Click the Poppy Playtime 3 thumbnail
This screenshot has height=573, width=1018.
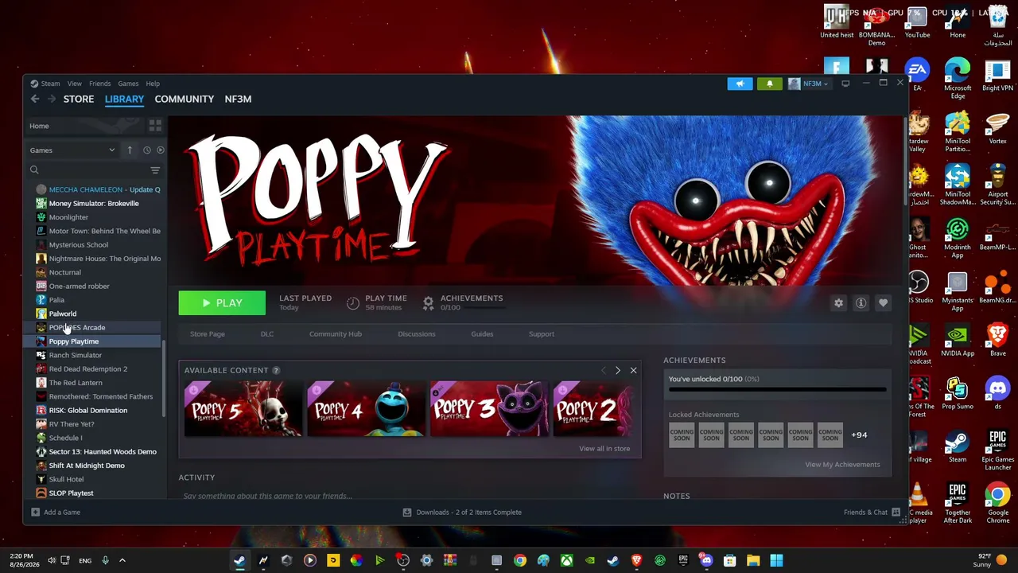pos(490,409)
